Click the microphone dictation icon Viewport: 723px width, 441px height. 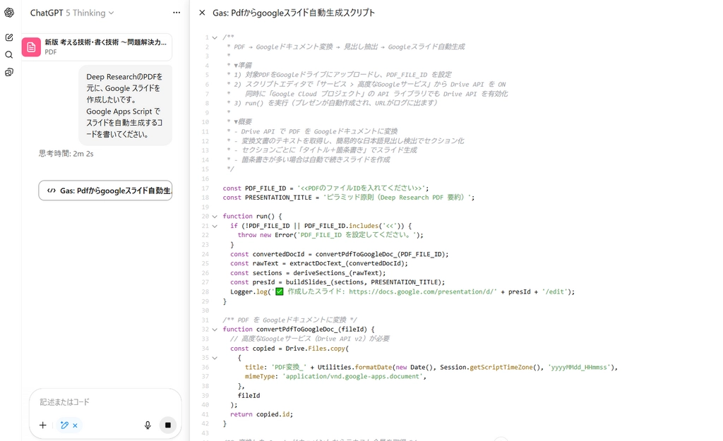148,425
